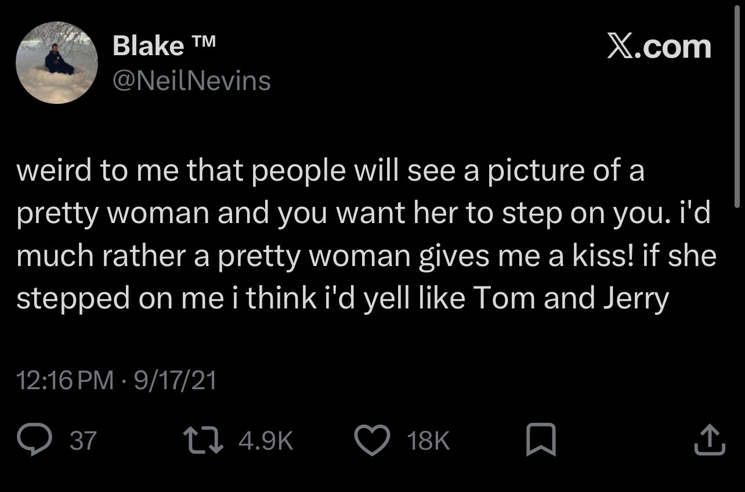Image resolution: width=745 pixels, height=492 pixels.
Task: Visit the @NeilNevins handle
Action: pos(192,81)
